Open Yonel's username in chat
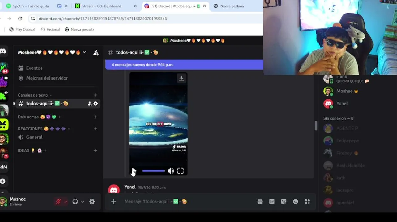397x222 pixels. coord(130,187)
